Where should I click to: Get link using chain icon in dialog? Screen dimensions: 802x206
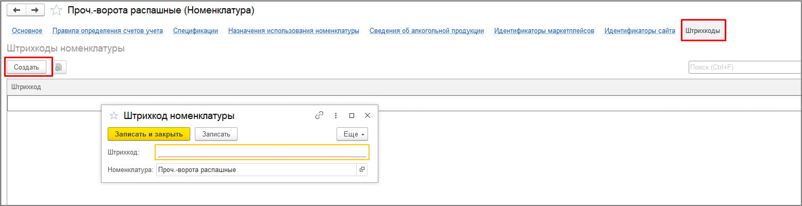[319, 115]
